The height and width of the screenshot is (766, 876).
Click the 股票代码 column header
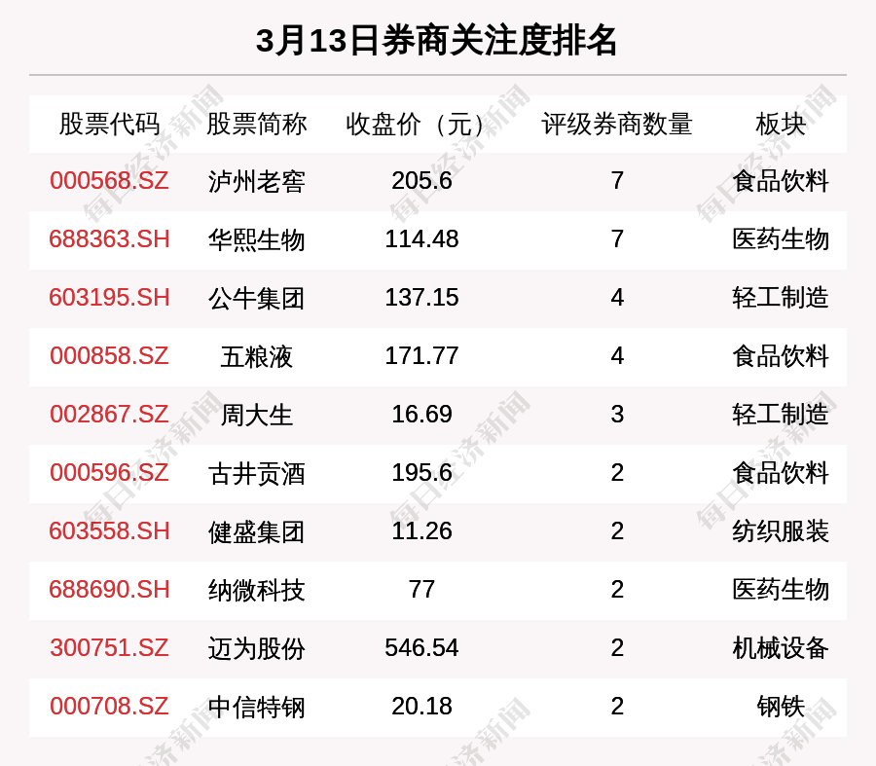point(109,124)
